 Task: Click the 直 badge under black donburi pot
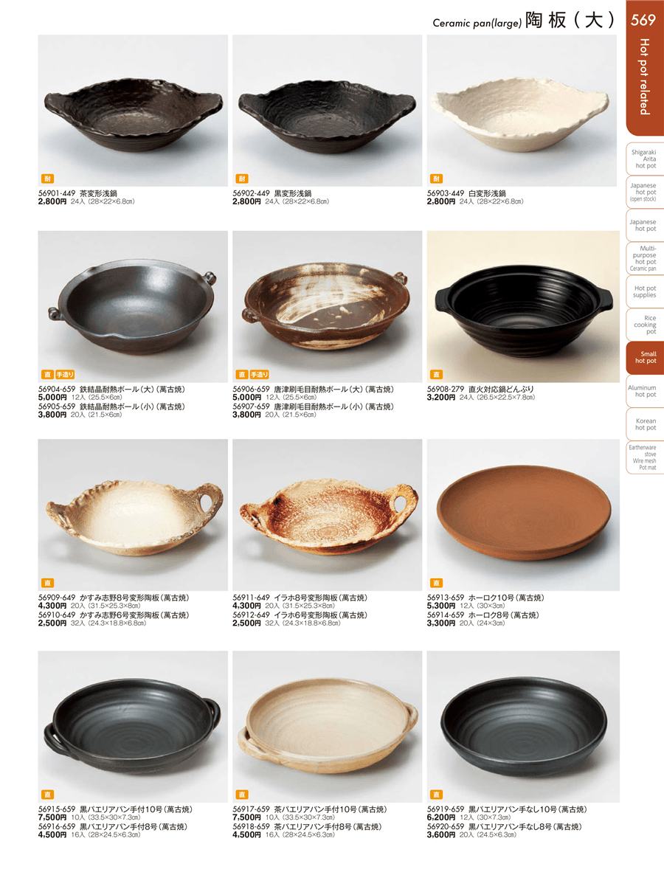(x=436, y=375)
